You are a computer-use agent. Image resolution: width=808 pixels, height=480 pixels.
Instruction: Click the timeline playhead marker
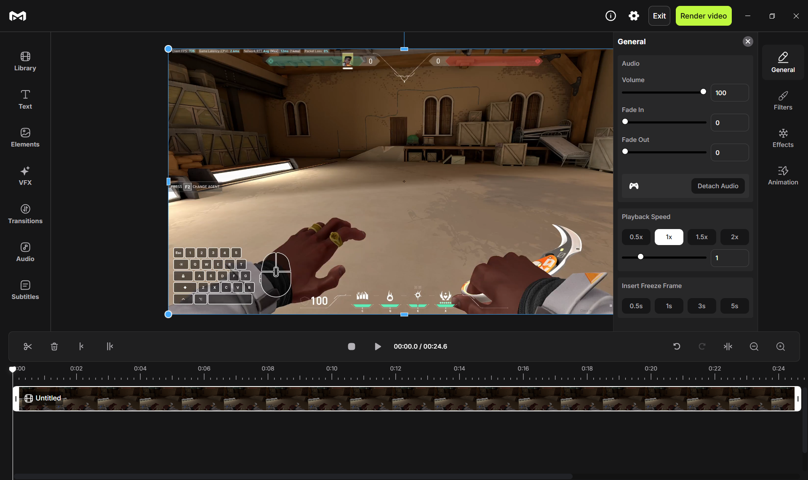tap(13, 369)
